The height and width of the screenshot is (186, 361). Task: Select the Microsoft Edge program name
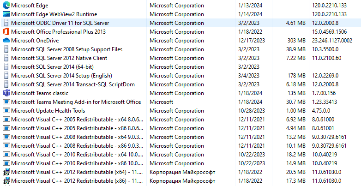[30, 5]
